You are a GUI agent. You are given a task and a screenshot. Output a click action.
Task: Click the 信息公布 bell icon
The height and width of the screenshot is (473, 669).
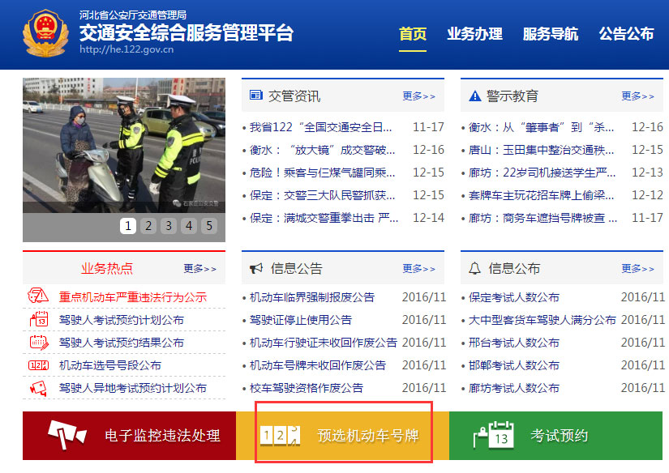click(x=474, y=267)
